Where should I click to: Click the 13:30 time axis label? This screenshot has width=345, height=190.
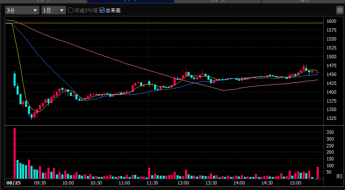(x=211, y=183)
